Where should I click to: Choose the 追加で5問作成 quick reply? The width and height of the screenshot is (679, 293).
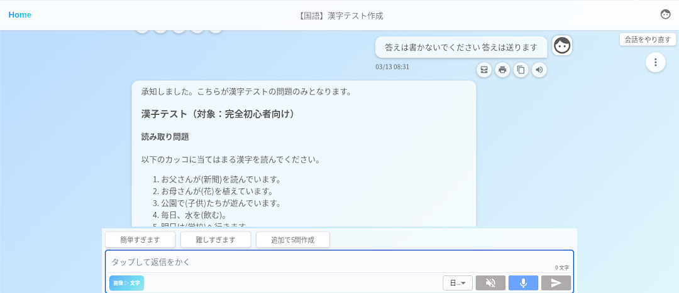(x=292, y=240)
